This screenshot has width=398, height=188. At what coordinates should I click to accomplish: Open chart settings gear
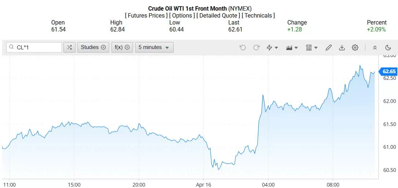pyautogui.click(x=355, y=48)
